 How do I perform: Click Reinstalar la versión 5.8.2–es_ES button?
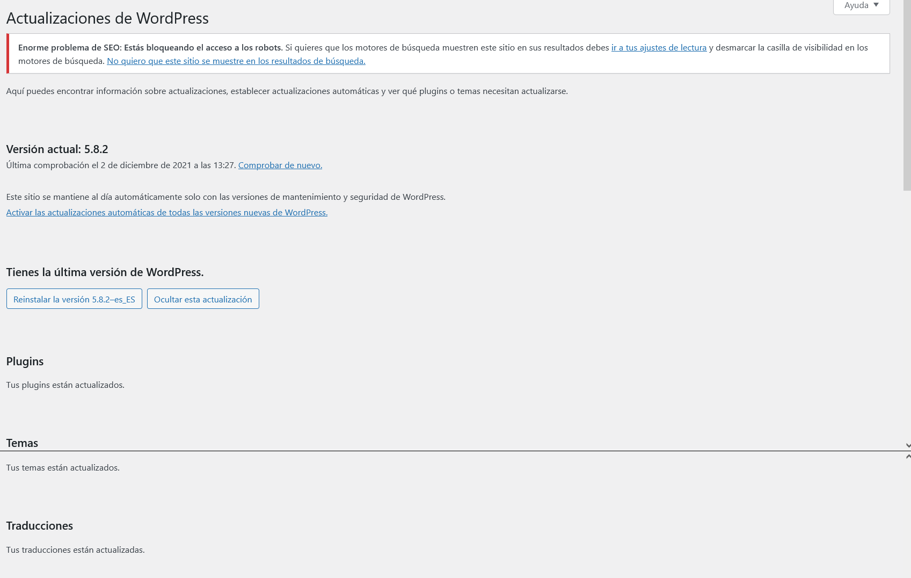[74, 299]
